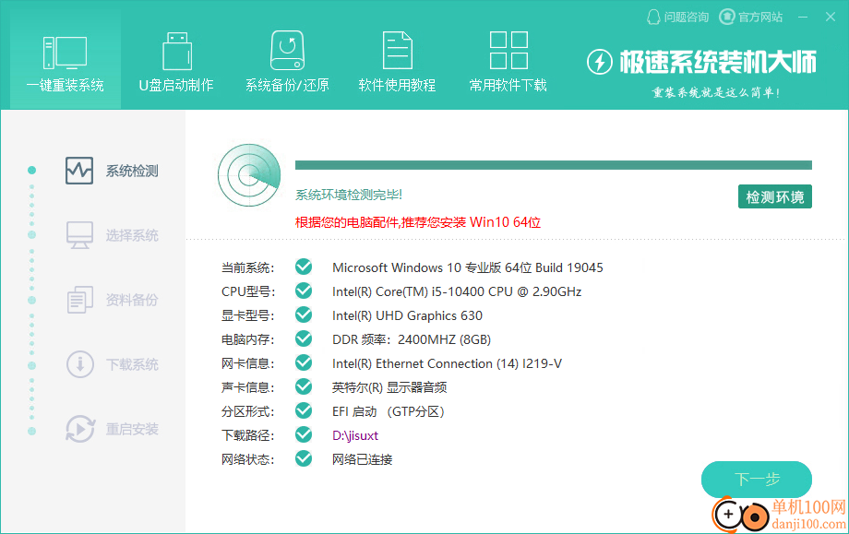Image resolution: width=849 pixels, height=534 pixels.
Task: Click the 重启安装 step label
Action: pos(132,429)
